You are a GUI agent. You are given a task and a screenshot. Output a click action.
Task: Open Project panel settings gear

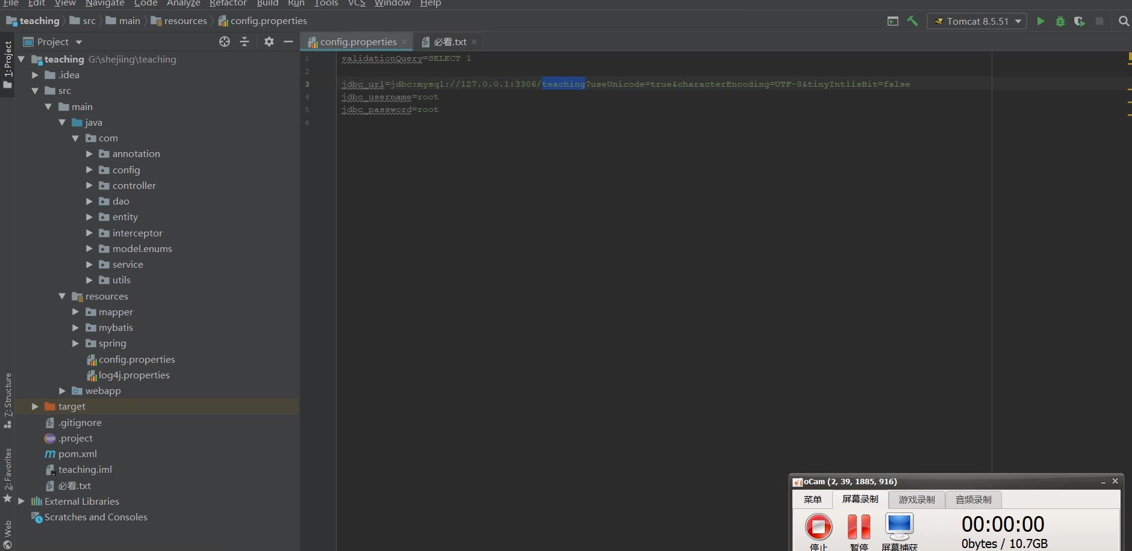(x=269, y=42)
